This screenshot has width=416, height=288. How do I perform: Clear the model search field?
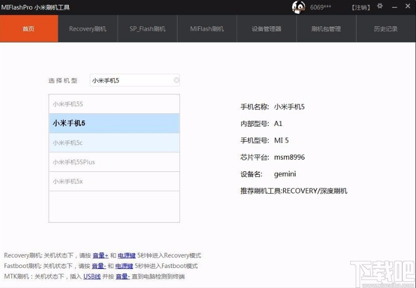(x=177, y=80)
